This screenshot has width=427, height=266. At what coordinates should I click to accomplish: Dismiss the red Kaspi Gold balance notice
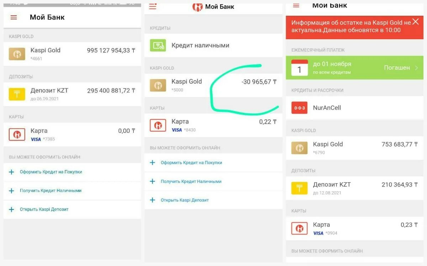coord(416,22)
